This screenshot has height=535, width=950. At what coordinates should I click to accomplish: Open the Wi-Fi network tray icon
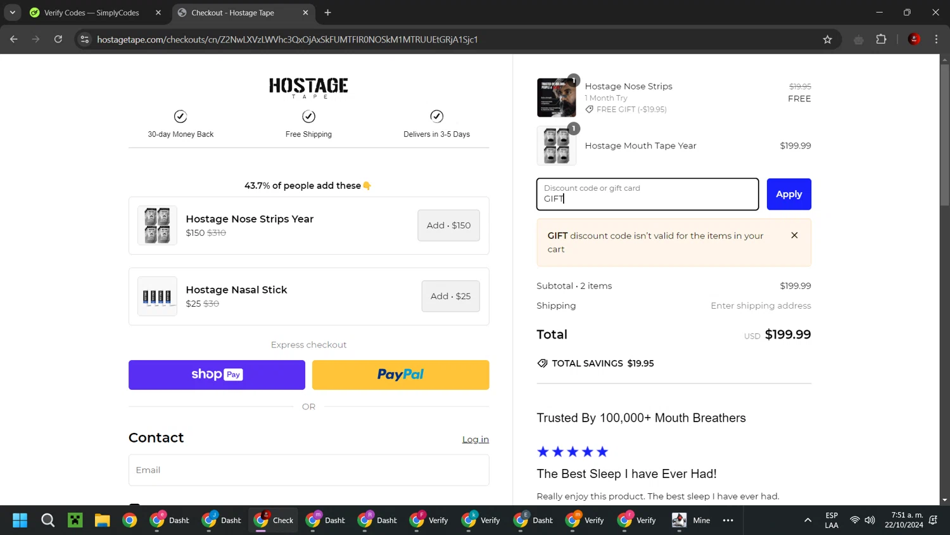[854, 520]
